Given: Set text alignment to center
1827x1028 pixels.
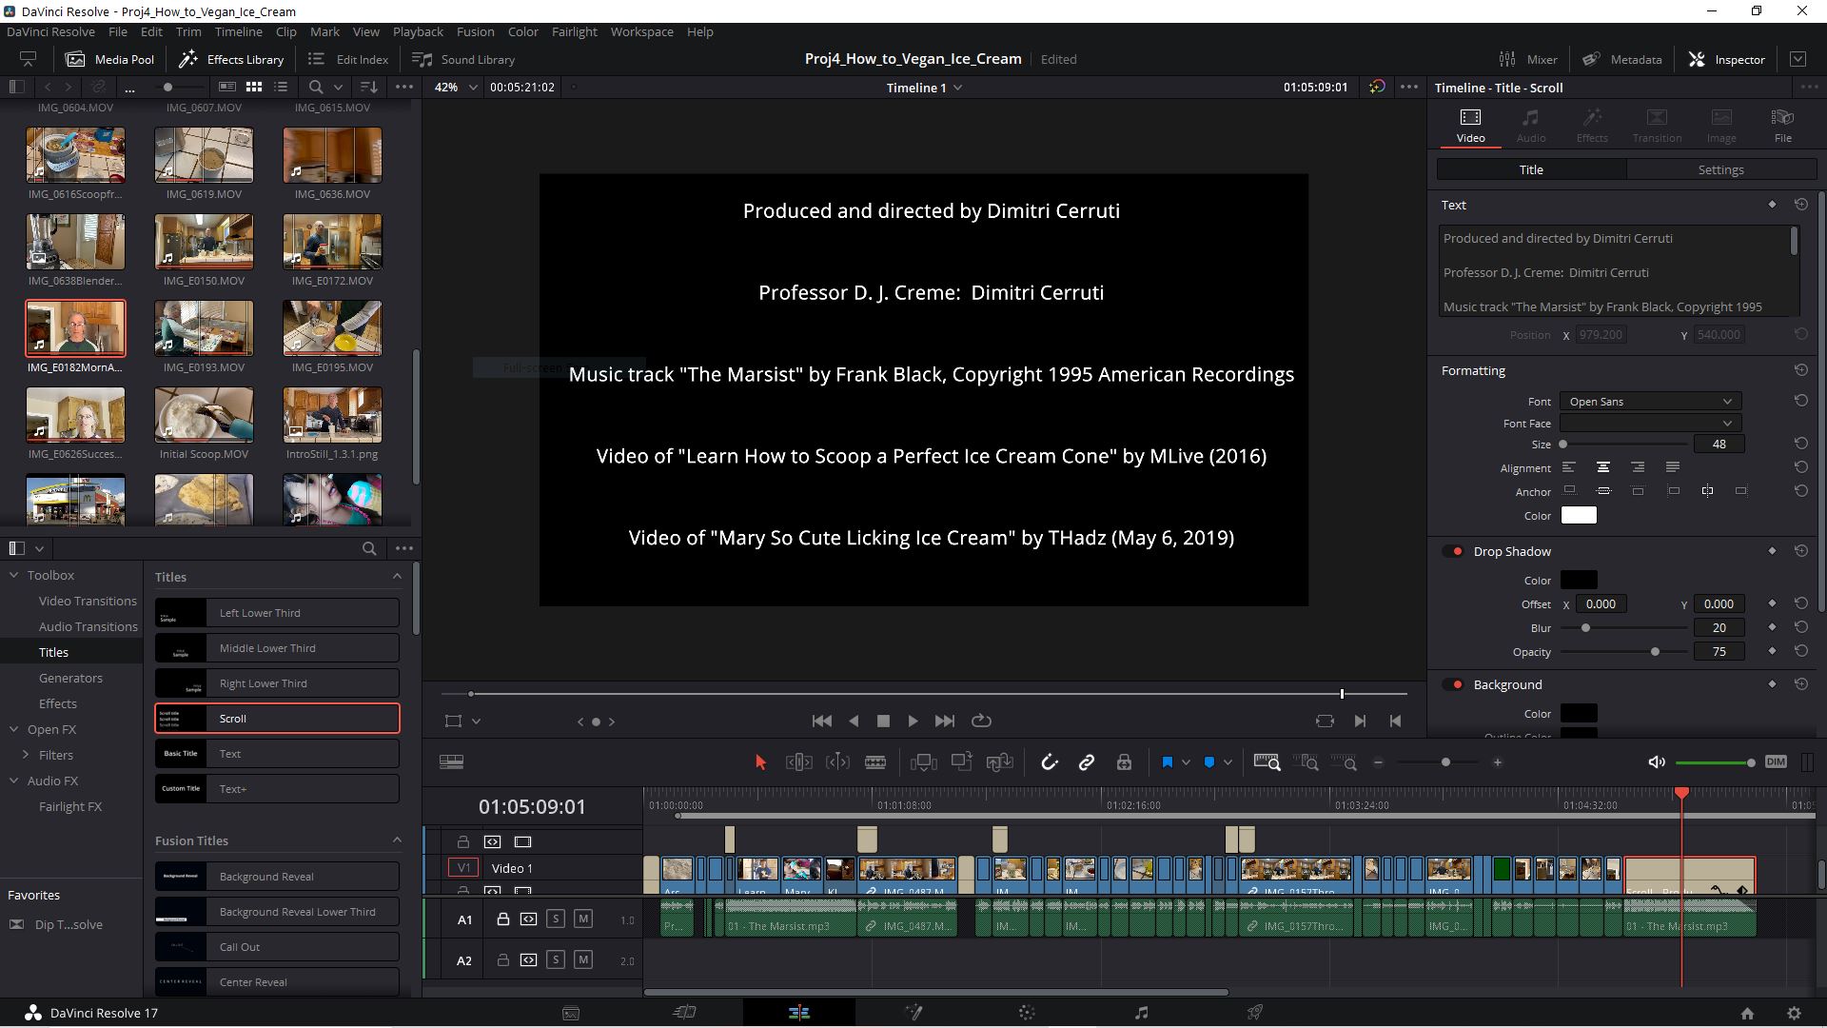Looking at the screenshot, I should pos(1603,467).
